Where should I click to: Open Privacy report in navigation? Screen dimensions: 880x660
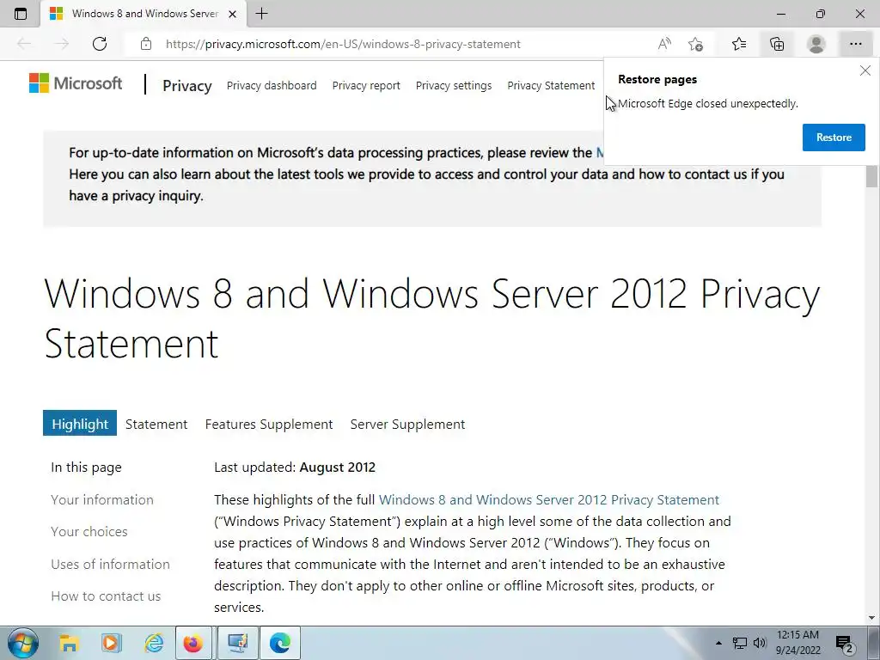pyautogui.click(x=366, y=85)
